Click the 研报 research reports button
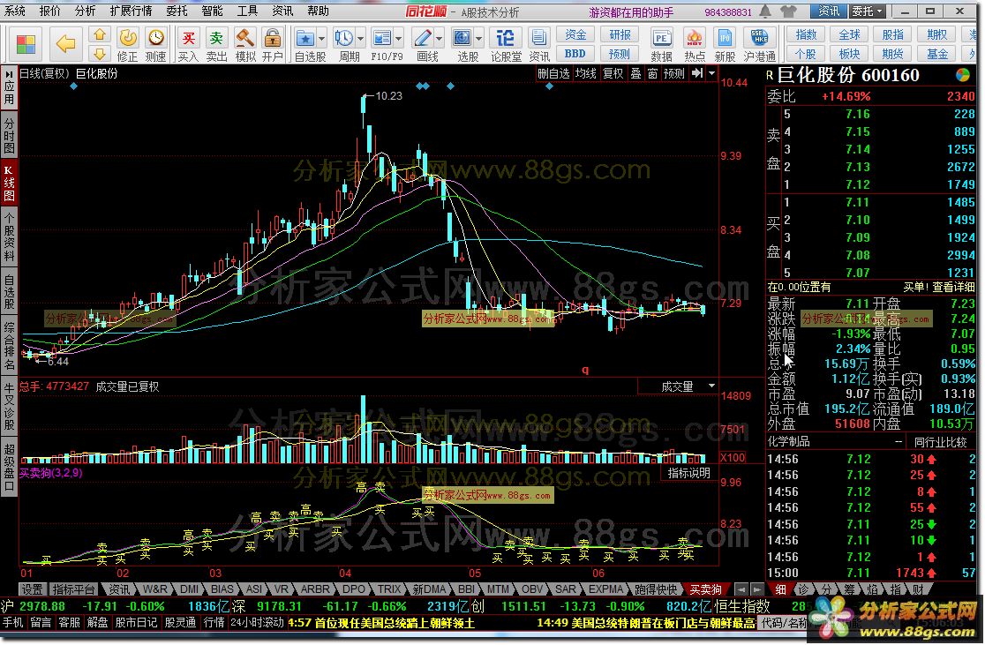Image resolution: width=985 pixels, height=645 pixels. click(x=620, y=35)
